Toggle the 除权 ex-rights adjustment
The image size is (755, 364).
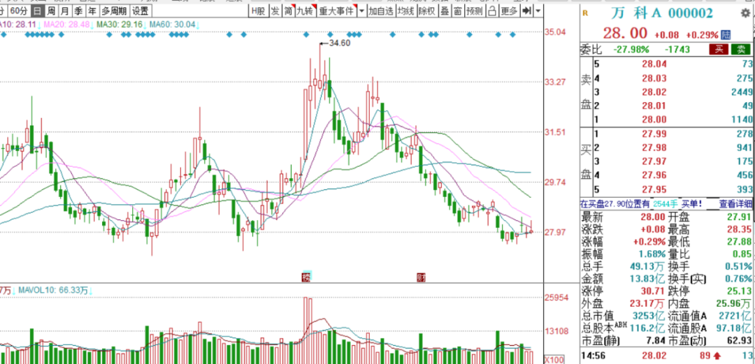(x=427, y=10)
